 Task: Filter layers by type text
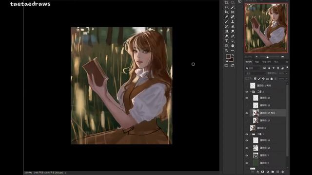[x=273, y=68]
